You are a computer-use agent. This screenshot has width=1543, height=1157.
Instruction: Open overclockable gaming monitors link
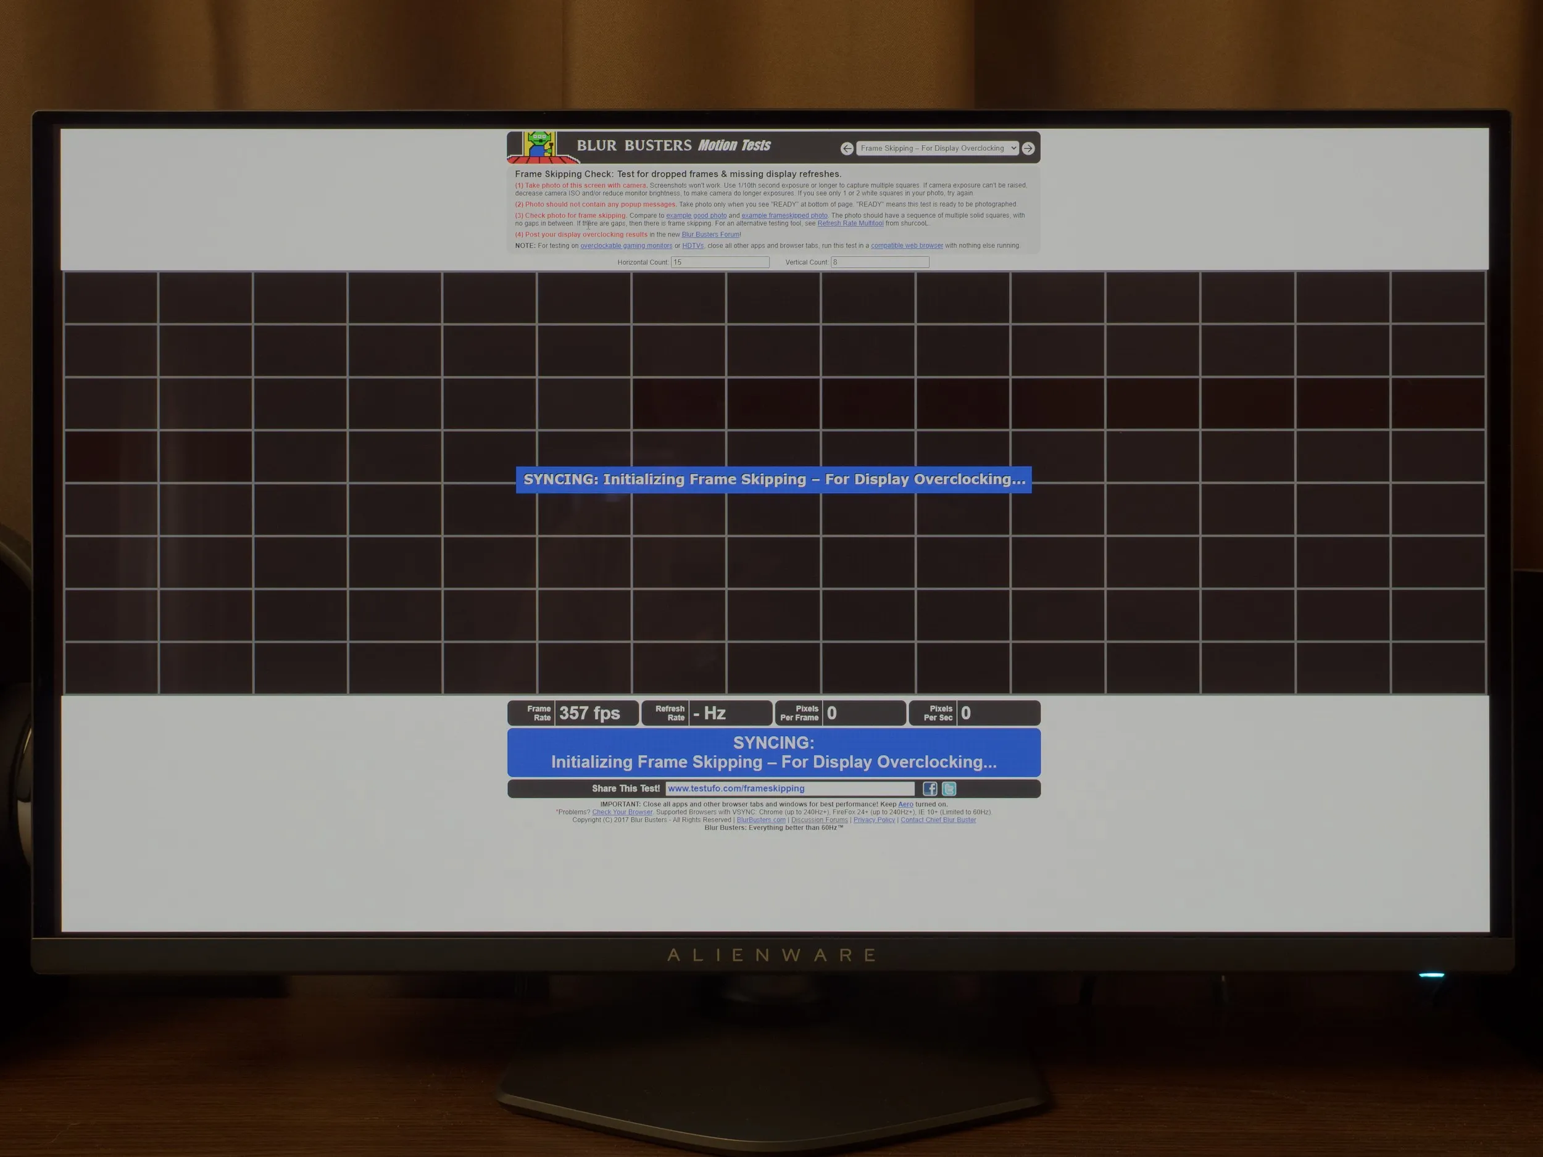tap(626, 246)
